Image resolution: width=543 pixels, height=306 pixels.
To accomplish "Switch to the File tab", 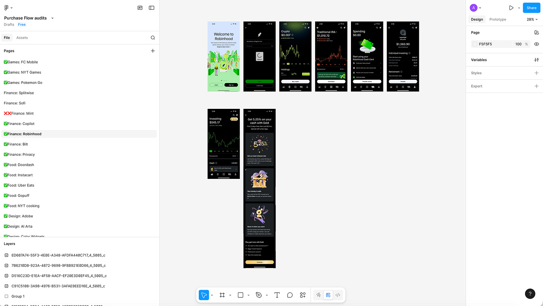I will tap(7, 38).
